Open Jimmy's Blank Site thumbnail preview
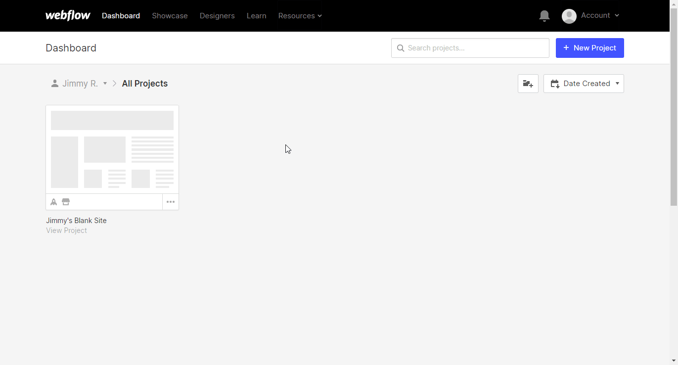The height and width of the screenshot is (365, 678). pos(112,148)
